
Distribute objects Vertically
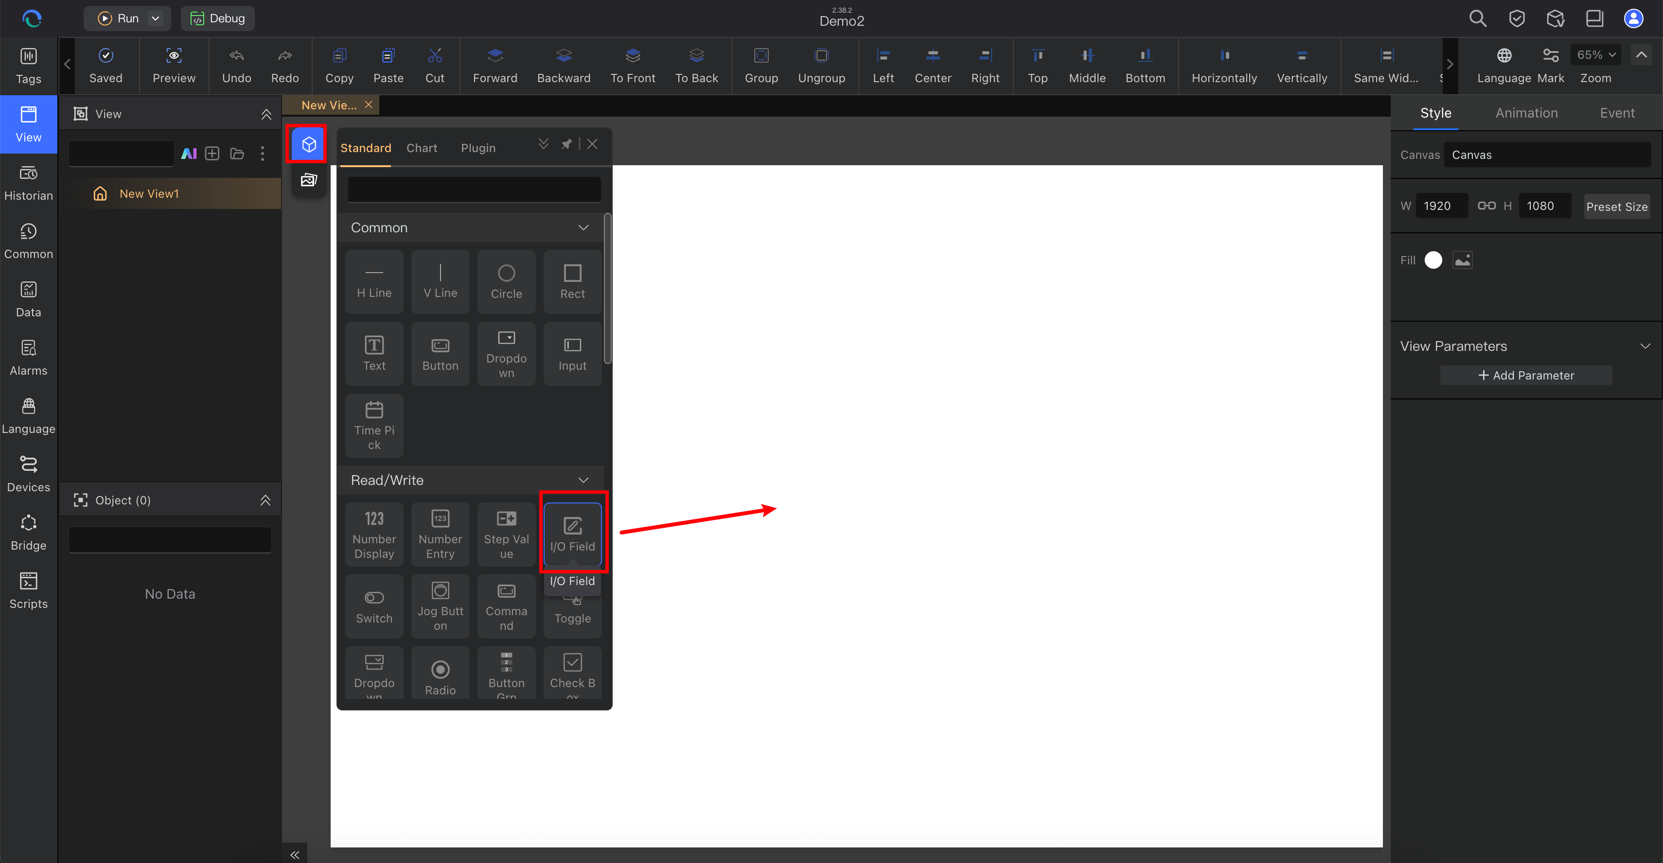(x=1302, y=66)
